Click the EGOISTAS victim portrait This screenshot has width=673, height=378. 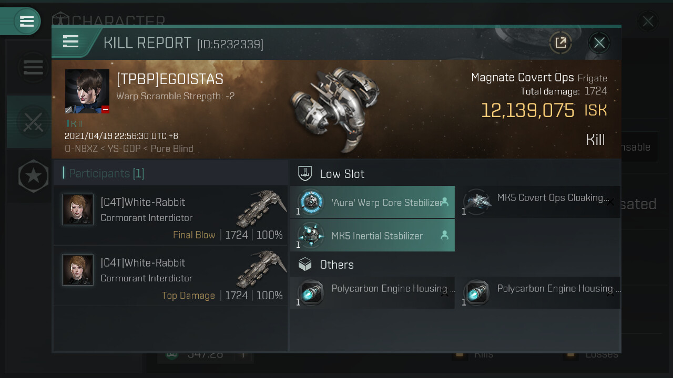[87, 91]
